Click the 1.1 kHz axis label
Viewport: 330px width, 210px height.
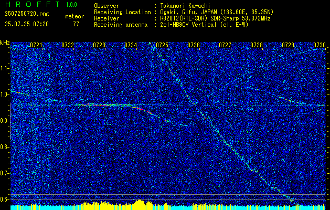(4, 68)
